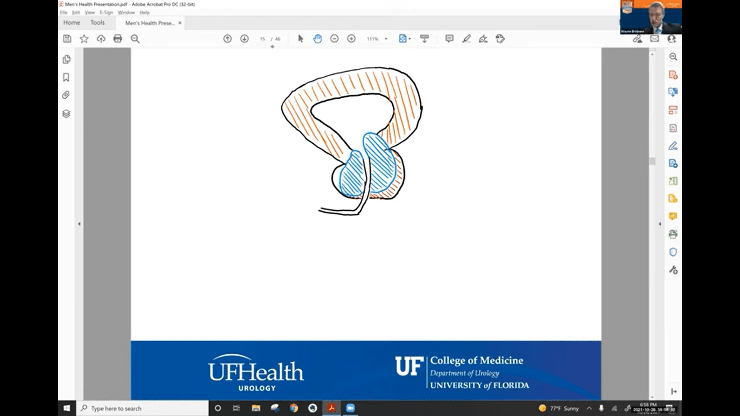The image size is (740, 416).
Task: Select the Men's Health Presentation document tab
Action: coord(150,23)
